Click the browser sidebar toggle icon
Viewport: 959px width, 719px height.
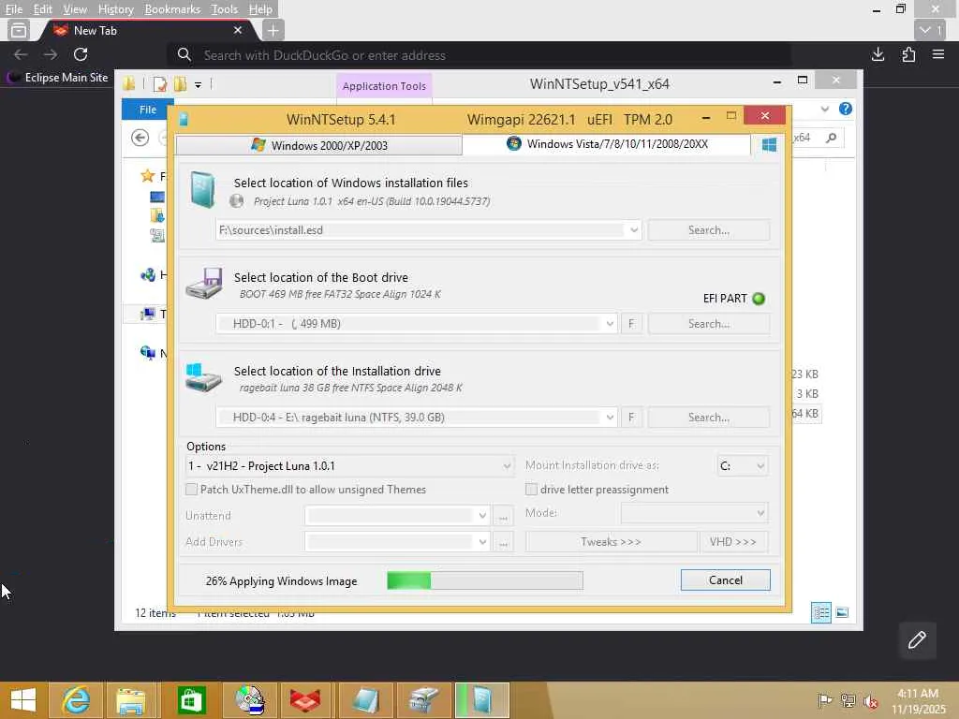pyautogui.click(x=19, y=30)
